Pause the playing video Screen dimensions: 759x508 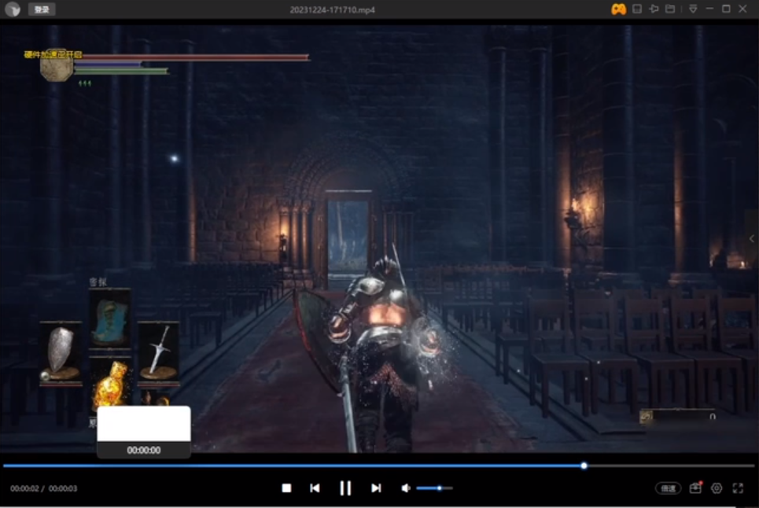coord(345,488)
